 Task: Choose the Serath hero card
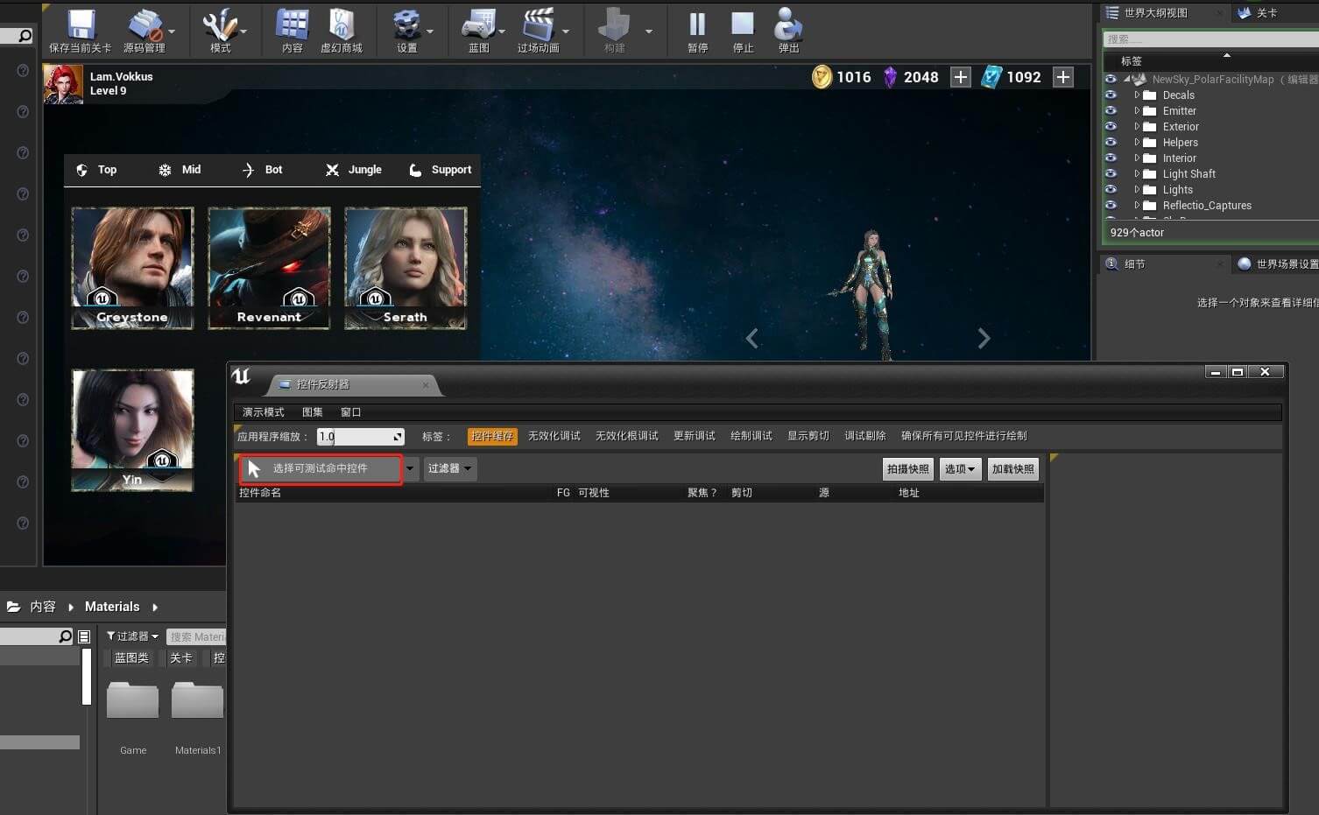coord(406,268)
